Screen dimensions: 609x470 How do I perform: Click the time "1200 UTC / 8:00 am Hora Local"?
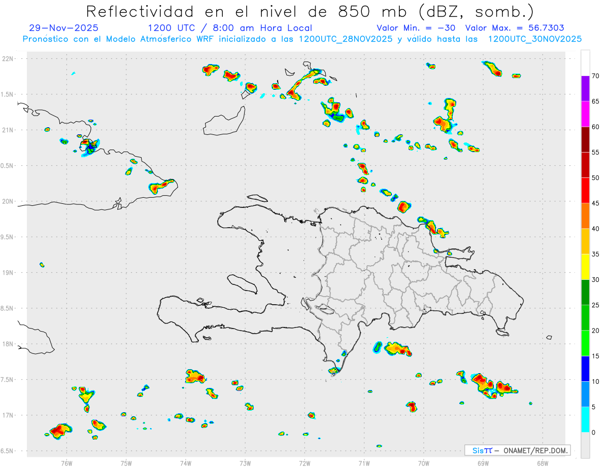coord(230,28)
